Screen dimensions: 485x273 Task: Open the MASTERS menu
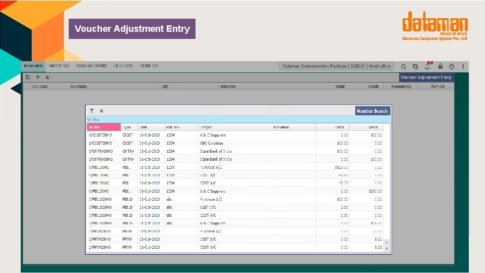click(59, 66)
